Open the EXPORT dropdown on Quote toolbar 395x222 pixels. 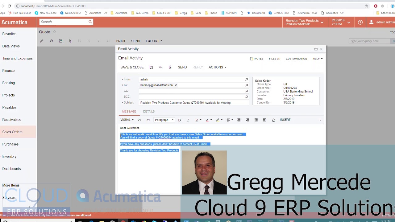coord(154,41)
